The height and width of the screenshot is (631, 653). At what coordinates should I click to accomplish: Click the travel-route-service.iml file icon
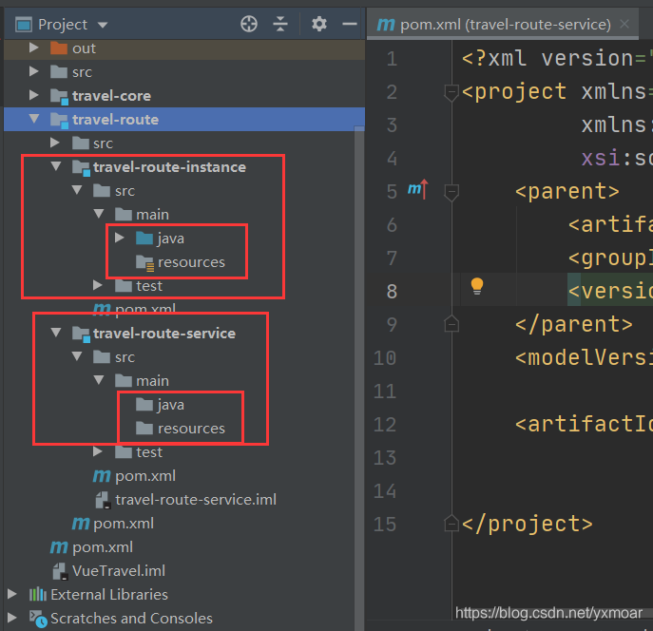pyautogui.click(x=103, y=500)
